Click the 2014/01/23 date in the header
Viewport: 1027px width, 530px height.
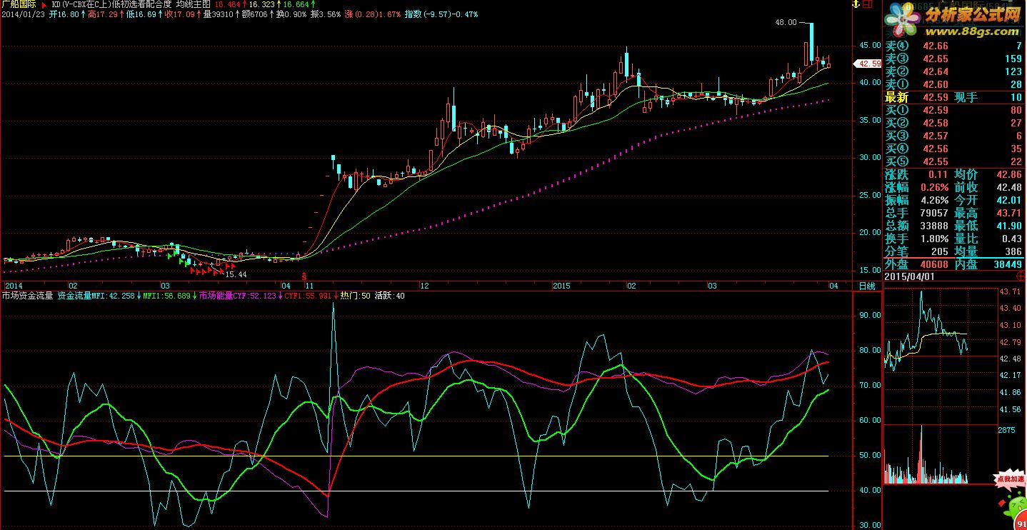[x=23, y=14]
